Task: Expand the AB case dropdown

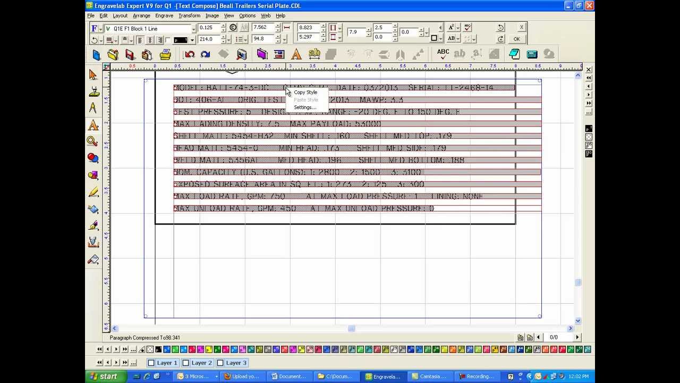Action: click(x=458, y=39)
